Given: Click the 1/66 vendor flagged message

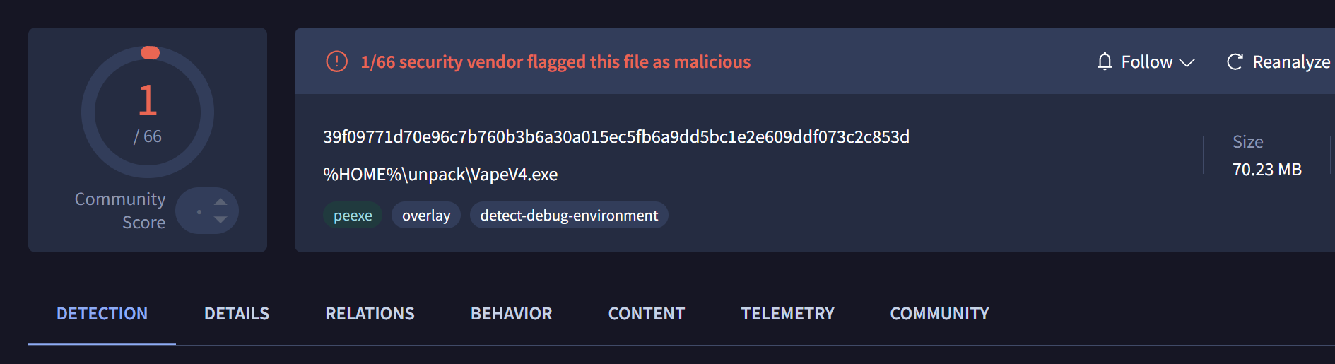Looking at the screenshot, I should 555,62.
